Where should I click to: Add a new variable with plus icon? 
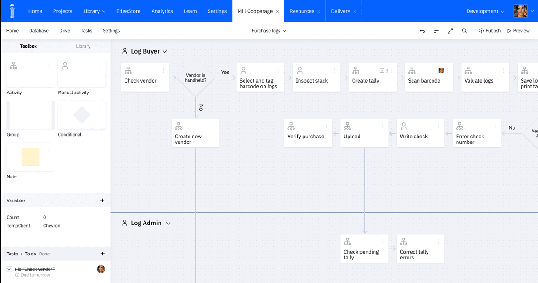pos(102,200)
